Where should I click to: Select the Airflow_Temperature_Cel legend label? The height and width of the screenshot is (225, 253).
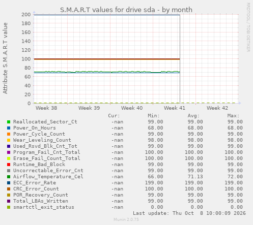pyautogui.click(x=48, y=177)
